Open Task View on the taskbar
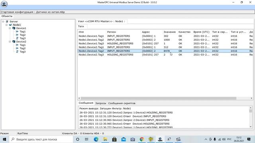Screen dimensions: 255x143 tap(86, 139)
